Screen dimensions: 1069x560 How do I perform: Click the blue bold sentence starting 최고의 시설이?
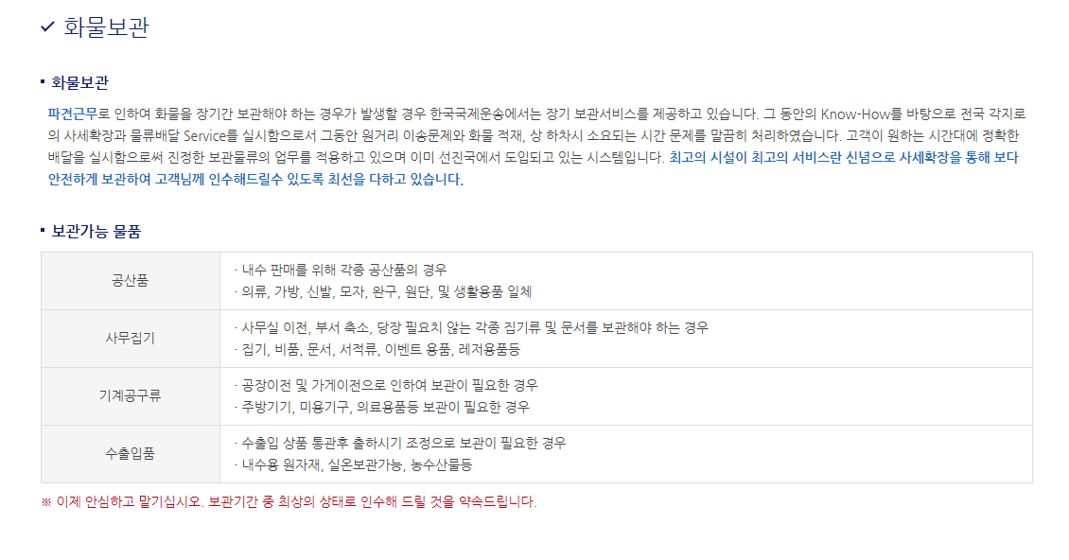pyautogui.click(x=533, y=168)
